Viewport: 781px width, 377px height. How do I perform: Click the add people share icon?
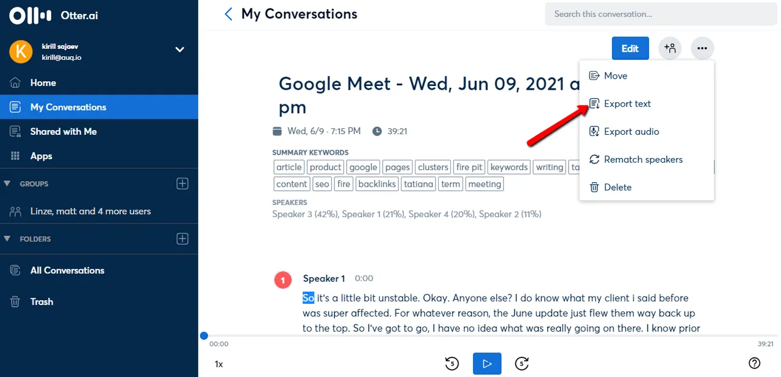tap(671, 48)
